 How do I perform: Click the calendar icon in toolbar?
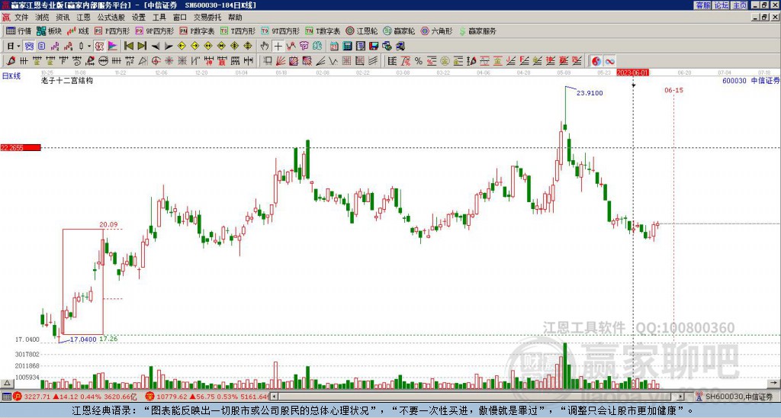pyautogui.click(x=334, y=47)
